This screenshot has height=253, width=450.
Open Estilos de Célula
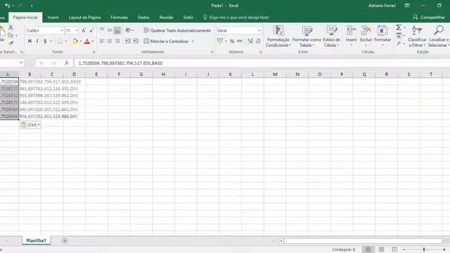point(331,36)
